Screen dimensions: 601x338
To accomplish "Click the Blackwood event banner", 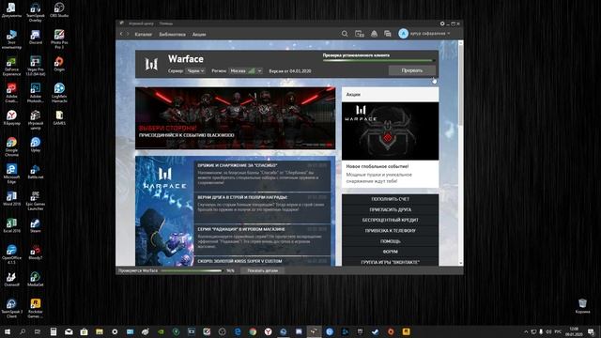I will coord(235,118).
